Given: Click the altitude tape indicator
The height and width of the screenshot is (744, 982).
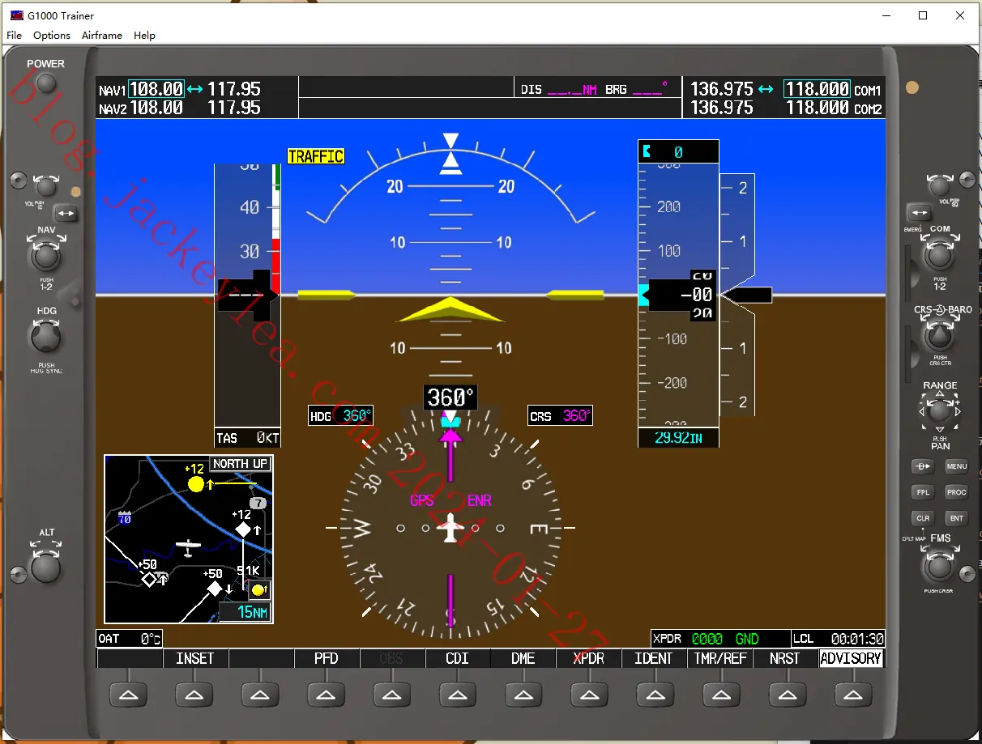Looking at the screenshot, I should click(678, 295).
